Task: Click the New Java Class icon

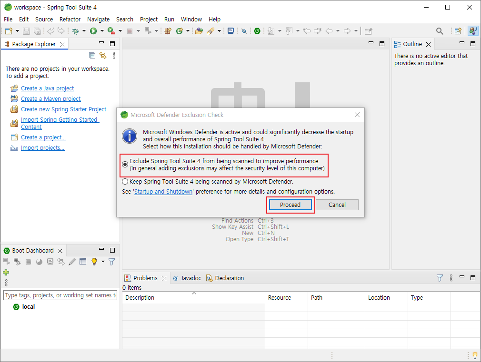Action: (x=180, y=31)
